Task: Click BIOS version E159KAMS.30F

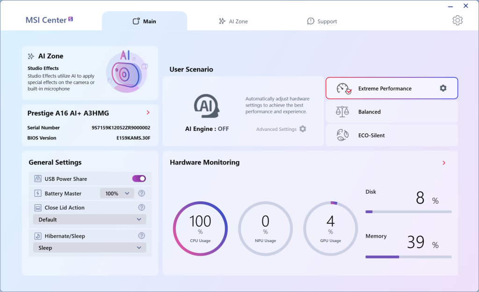Action: pos(133,138)
